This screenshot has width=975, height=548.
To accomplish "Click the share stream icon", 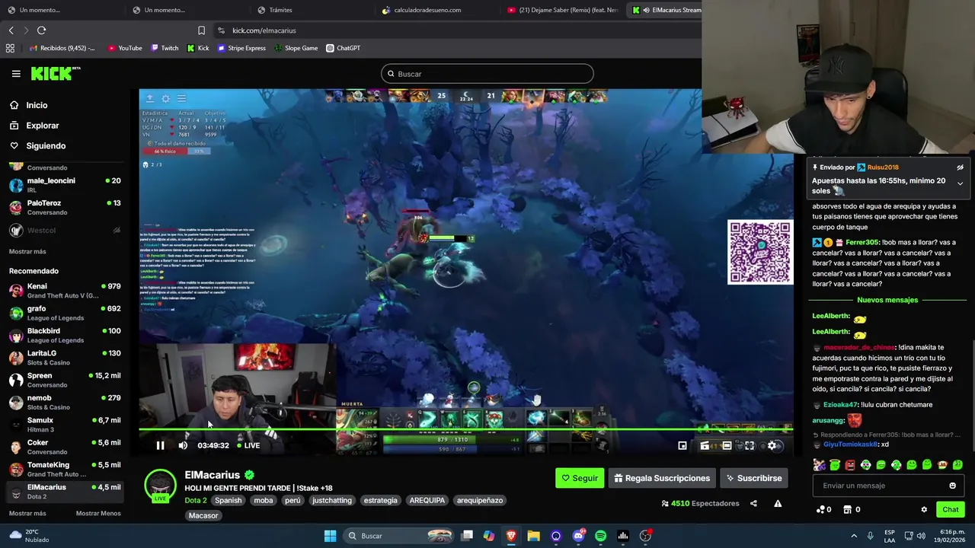I will coord(753,503).
